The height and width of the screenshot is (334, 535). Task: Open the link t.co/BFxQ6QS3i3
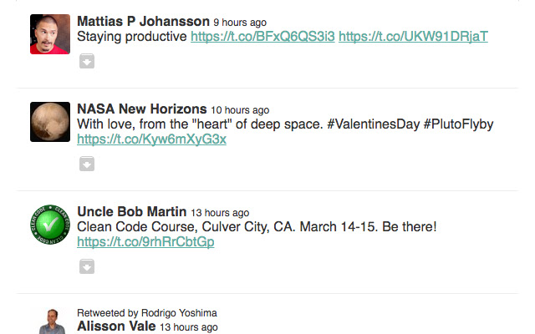coord(262,37)
